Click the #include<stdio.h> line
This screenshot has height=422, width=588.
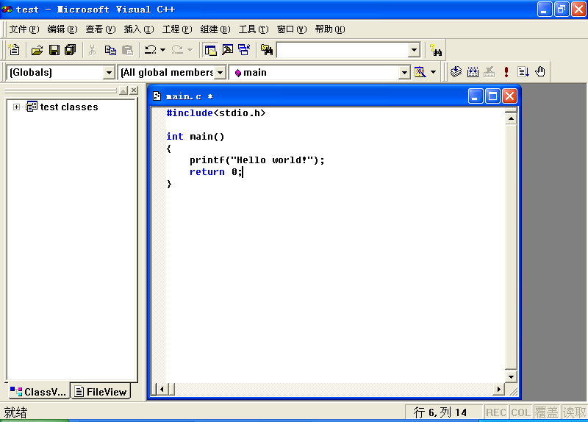(x=216, y=113)
